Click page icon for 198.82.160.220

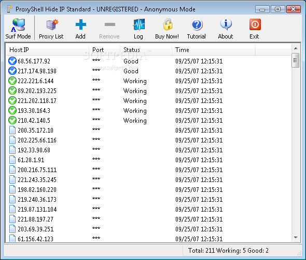12,189
